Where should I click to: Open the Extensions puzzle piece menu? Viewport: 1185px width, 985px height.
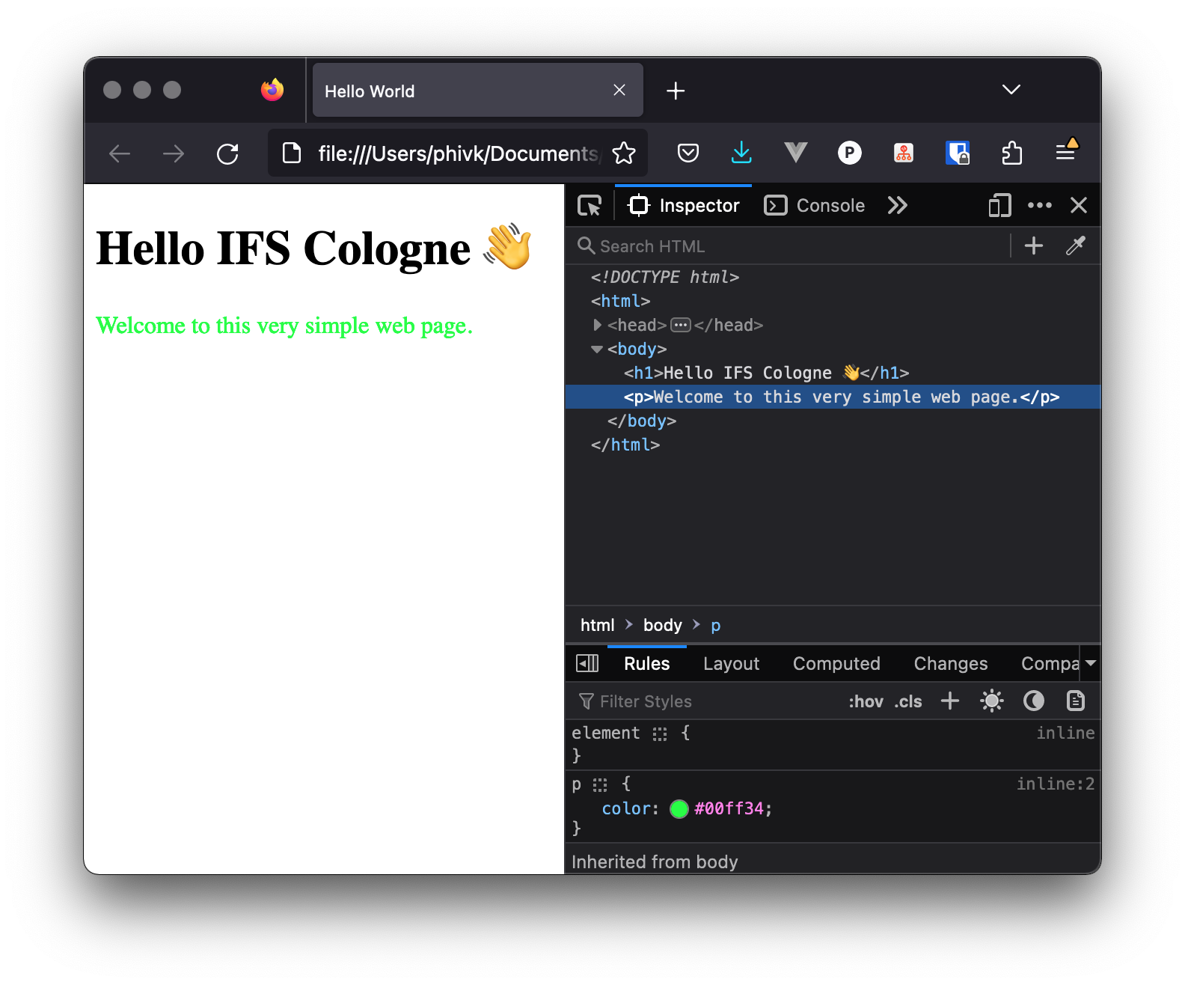pyautogui.click(x=1011, y=153)
